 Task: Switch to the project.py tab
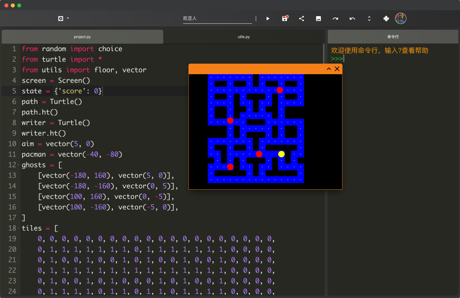point(82,37)
